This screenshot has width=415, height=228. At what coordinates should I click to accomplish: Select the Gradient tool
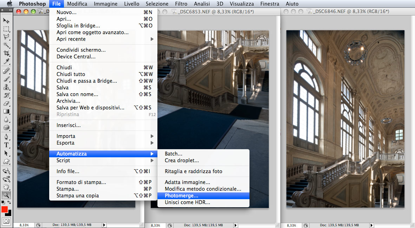tap(6, 111)
